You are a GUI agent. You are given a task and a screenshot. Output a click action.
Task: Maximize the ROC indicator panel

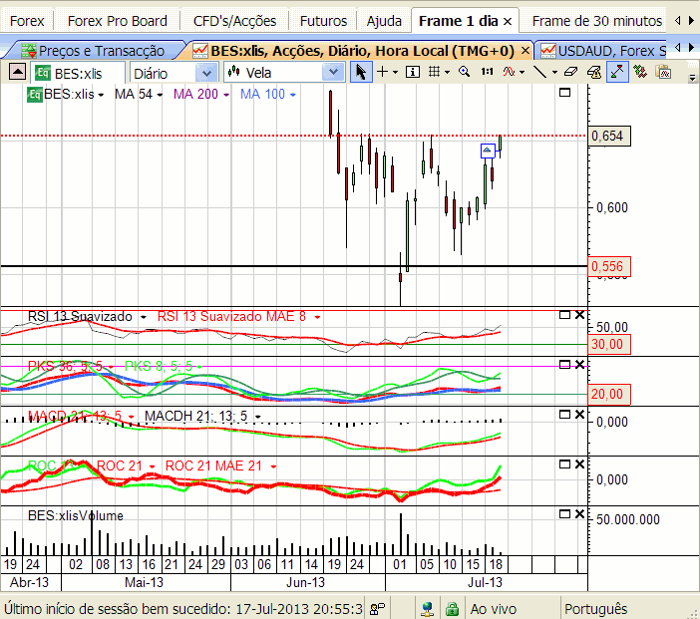564,464
